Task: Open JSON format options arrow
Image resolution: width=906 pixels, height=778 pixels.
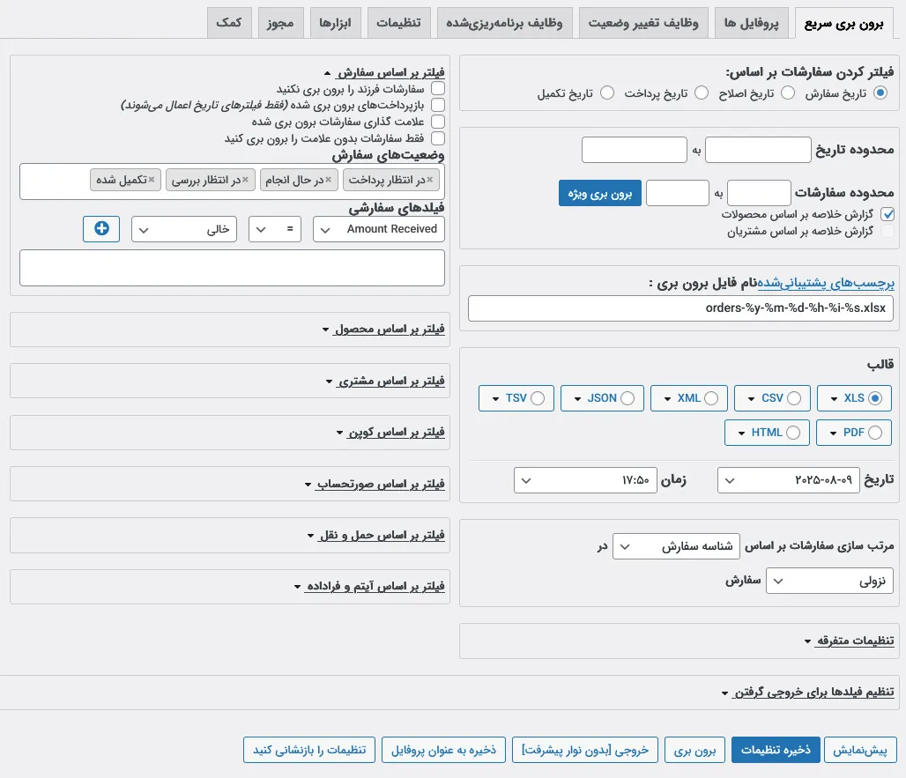Action: point(577,398)
